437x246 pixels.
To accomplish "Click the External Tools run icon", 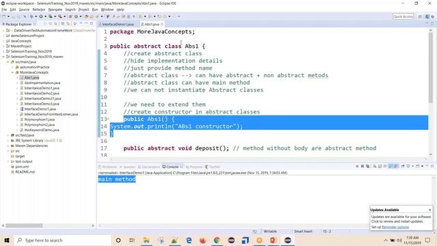I will tap(60, 16).
